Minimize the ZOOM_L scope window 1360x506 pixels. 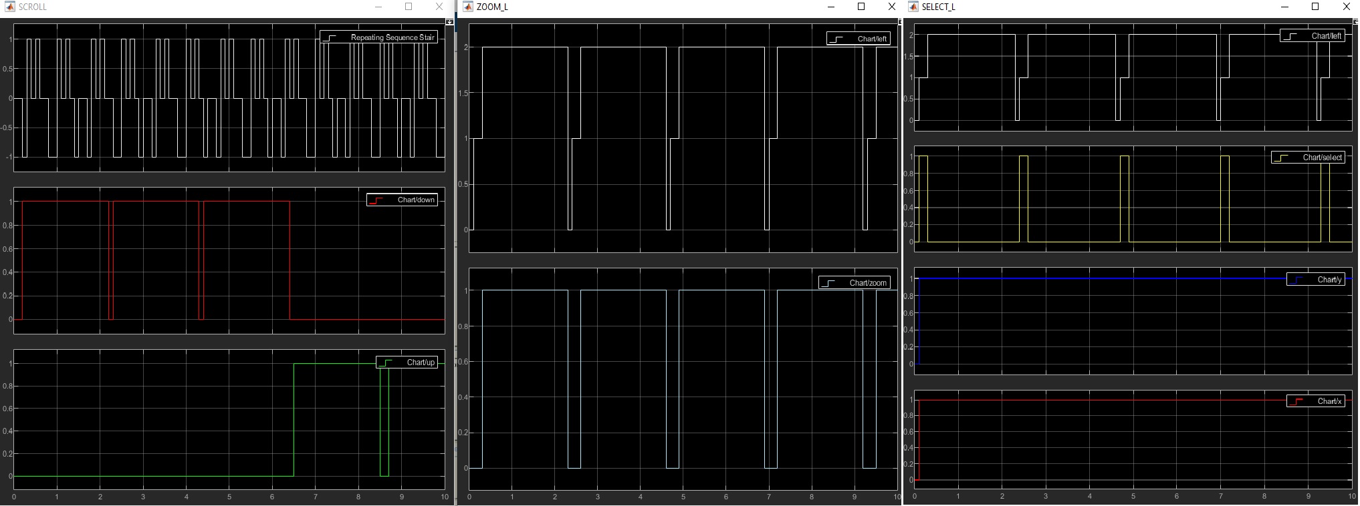coord(831,7)
